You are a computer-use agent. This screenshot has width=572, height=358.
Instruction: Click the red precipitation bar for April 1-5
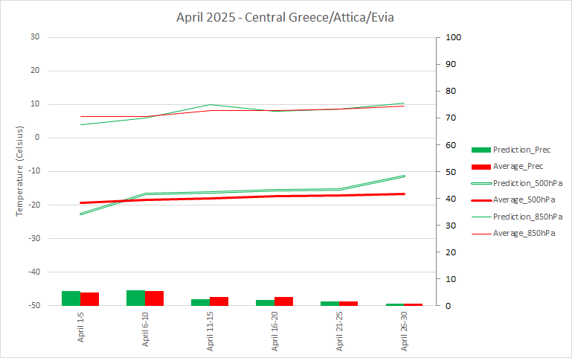click(89, 298)
